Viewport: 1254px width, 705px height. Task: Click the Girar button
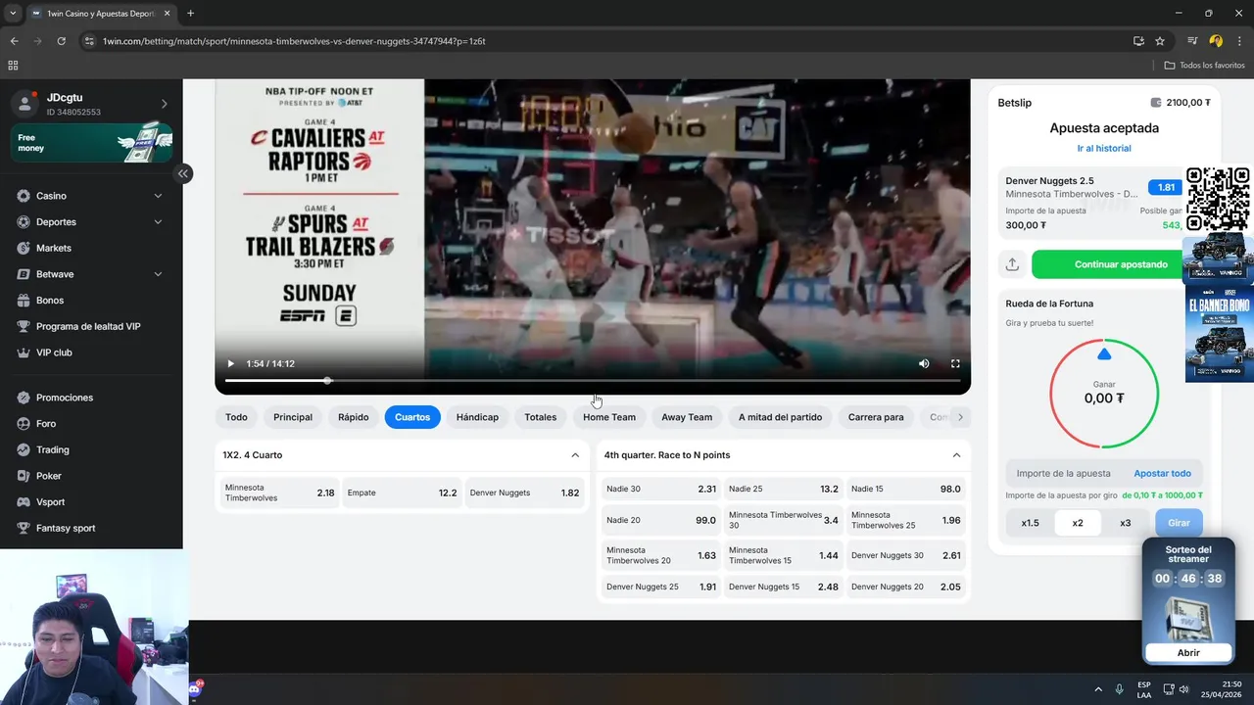[1179, 523]
